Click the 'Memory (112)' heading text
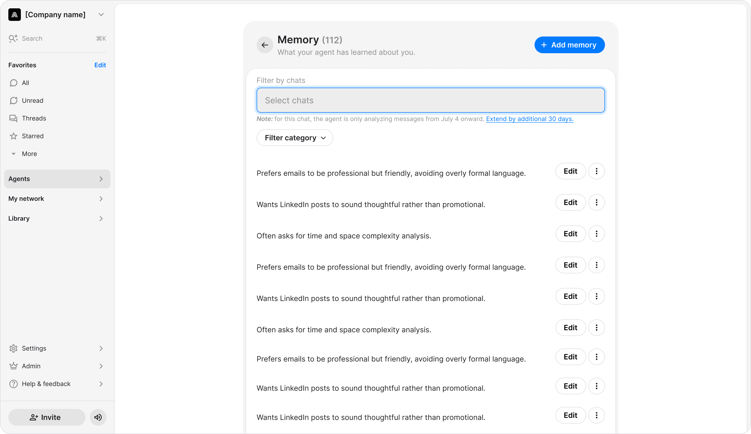This screenshot has height=434, width=751. (310, 40)
